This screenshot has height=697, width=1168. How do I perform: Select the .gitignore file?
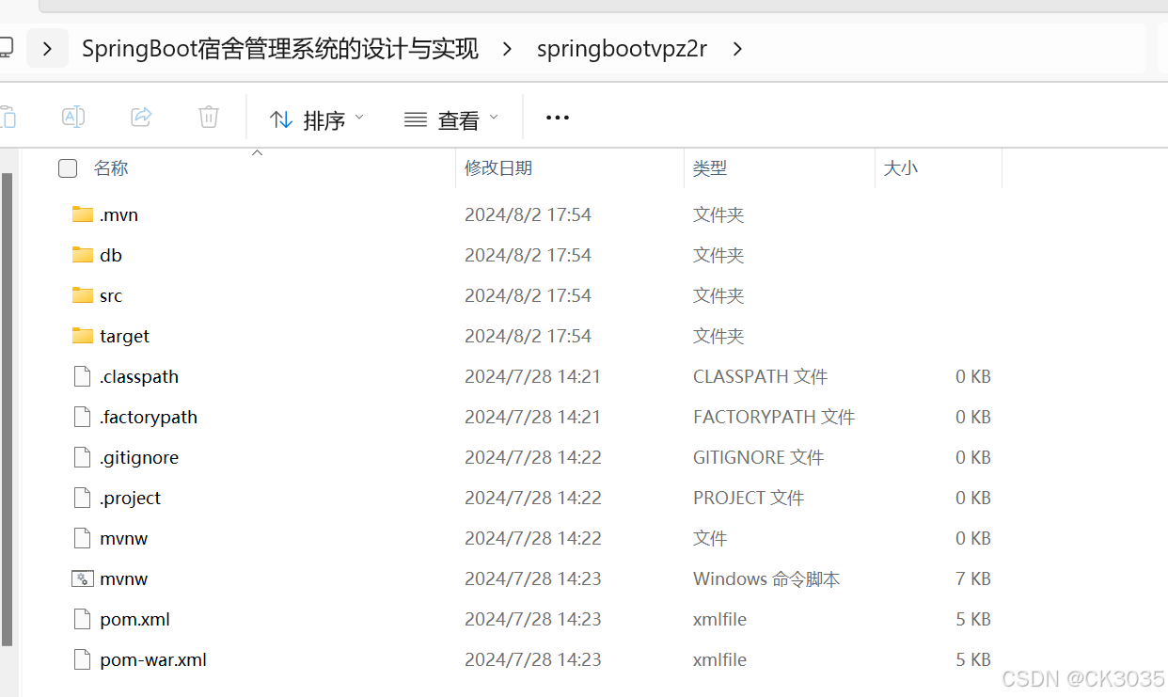pyautogui.click(x=139, y=457)
